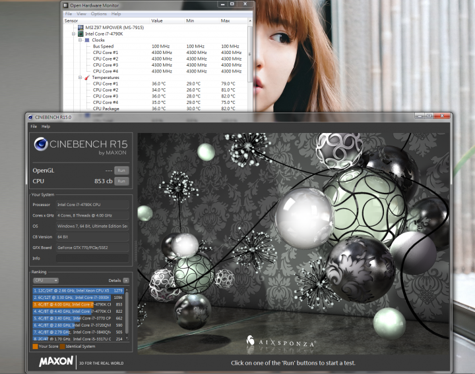Click the Intel Core i7-4790K CPU chip icon
The width and height of the screenshot is (475, 374).
click(x=80, y=34)
